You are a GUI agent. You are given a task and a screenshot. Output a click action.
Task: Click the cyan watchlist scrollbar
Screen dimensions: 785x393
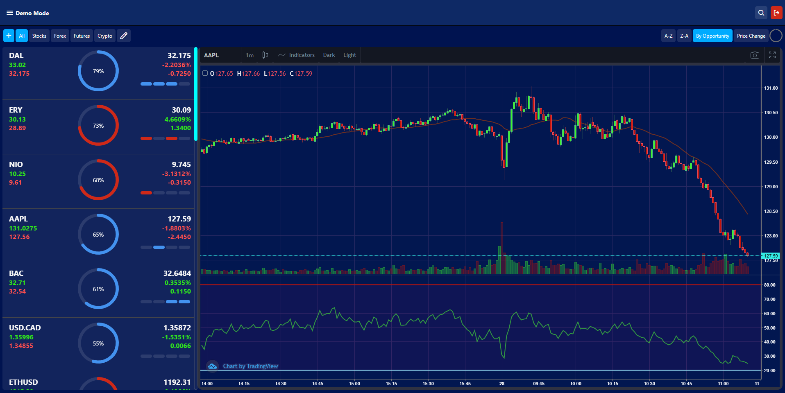point(196,94)
